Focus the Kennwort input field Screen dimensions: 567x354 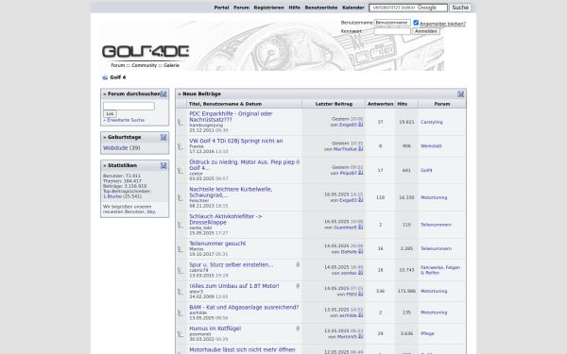pos(392,31)
